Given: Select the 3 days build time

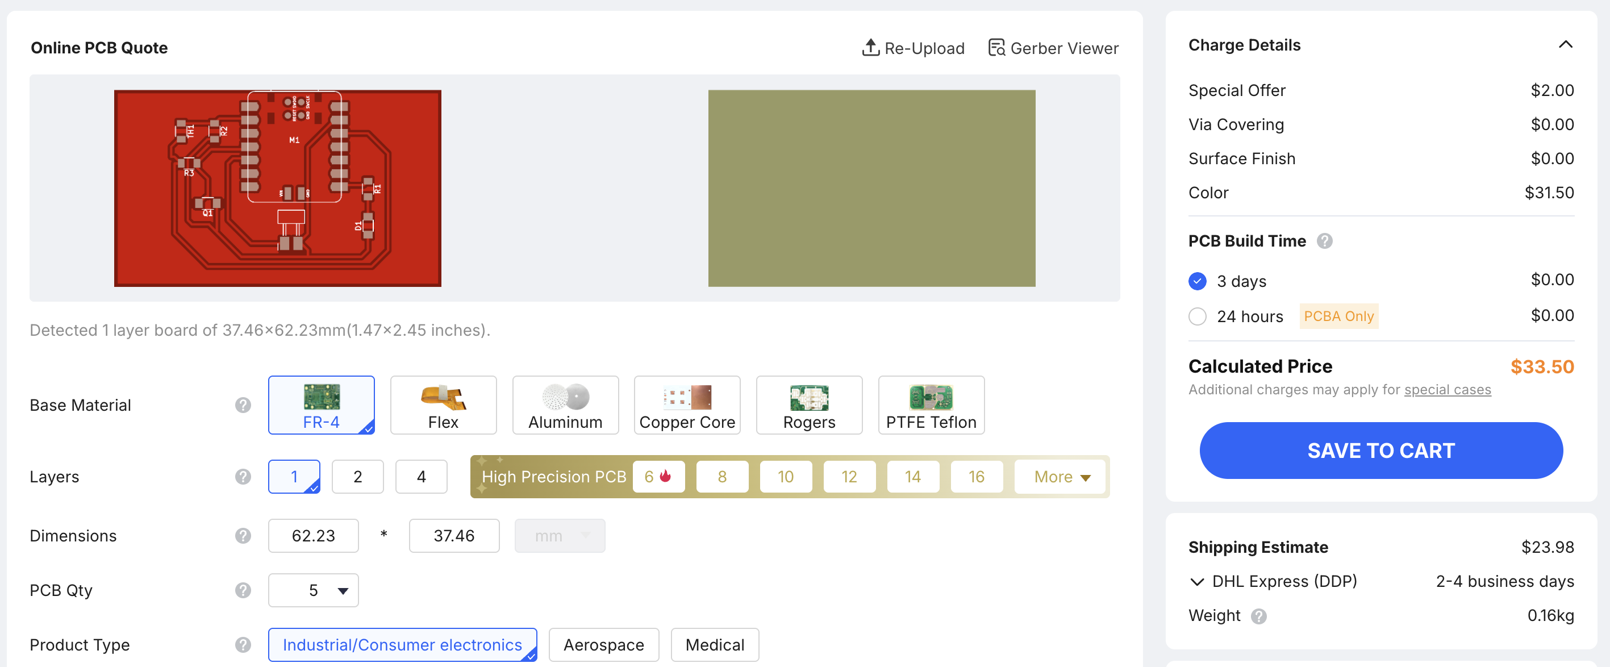Looking at the screenshot, I should pyautogui.click(x=1197, y=281).
